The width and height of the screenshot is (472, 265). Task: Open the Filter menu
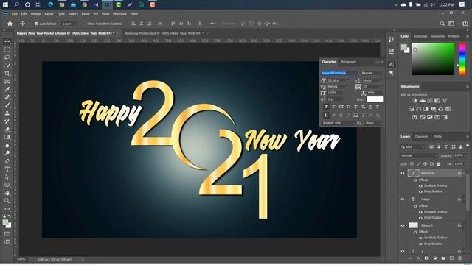(86, 14)
